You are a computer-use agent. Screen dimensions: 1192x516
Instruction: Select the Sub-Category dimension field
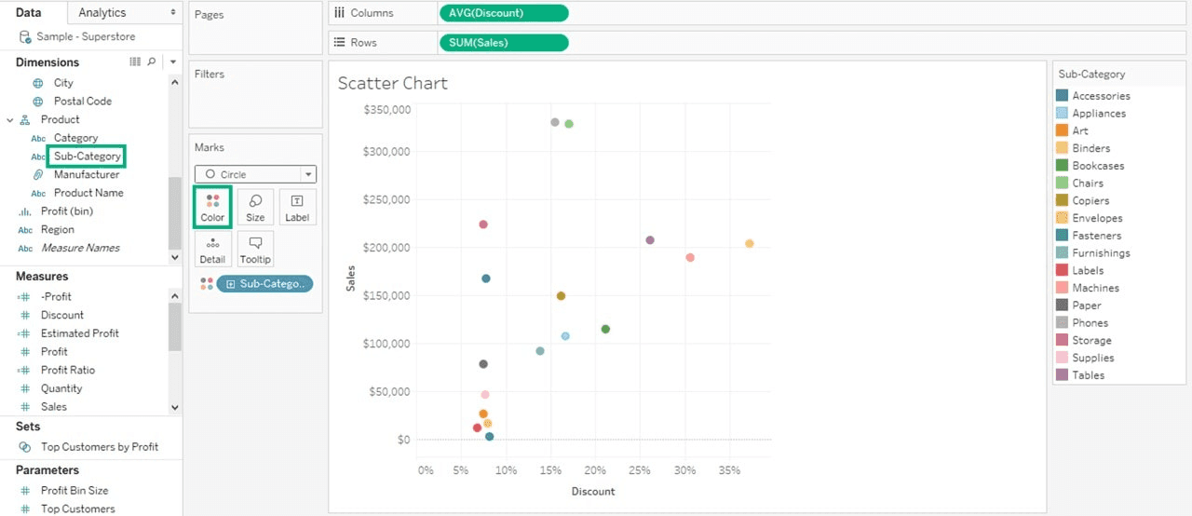pos(87,156)
